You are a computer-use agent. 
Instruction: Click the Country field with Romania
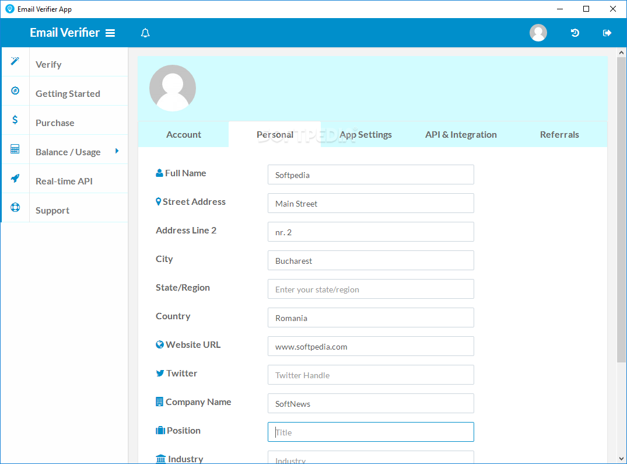371,318
